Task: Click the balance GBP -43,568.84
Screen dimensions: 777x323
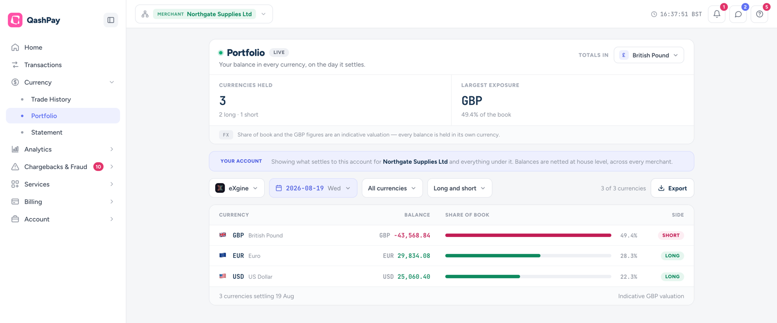Action: [405, 235]
